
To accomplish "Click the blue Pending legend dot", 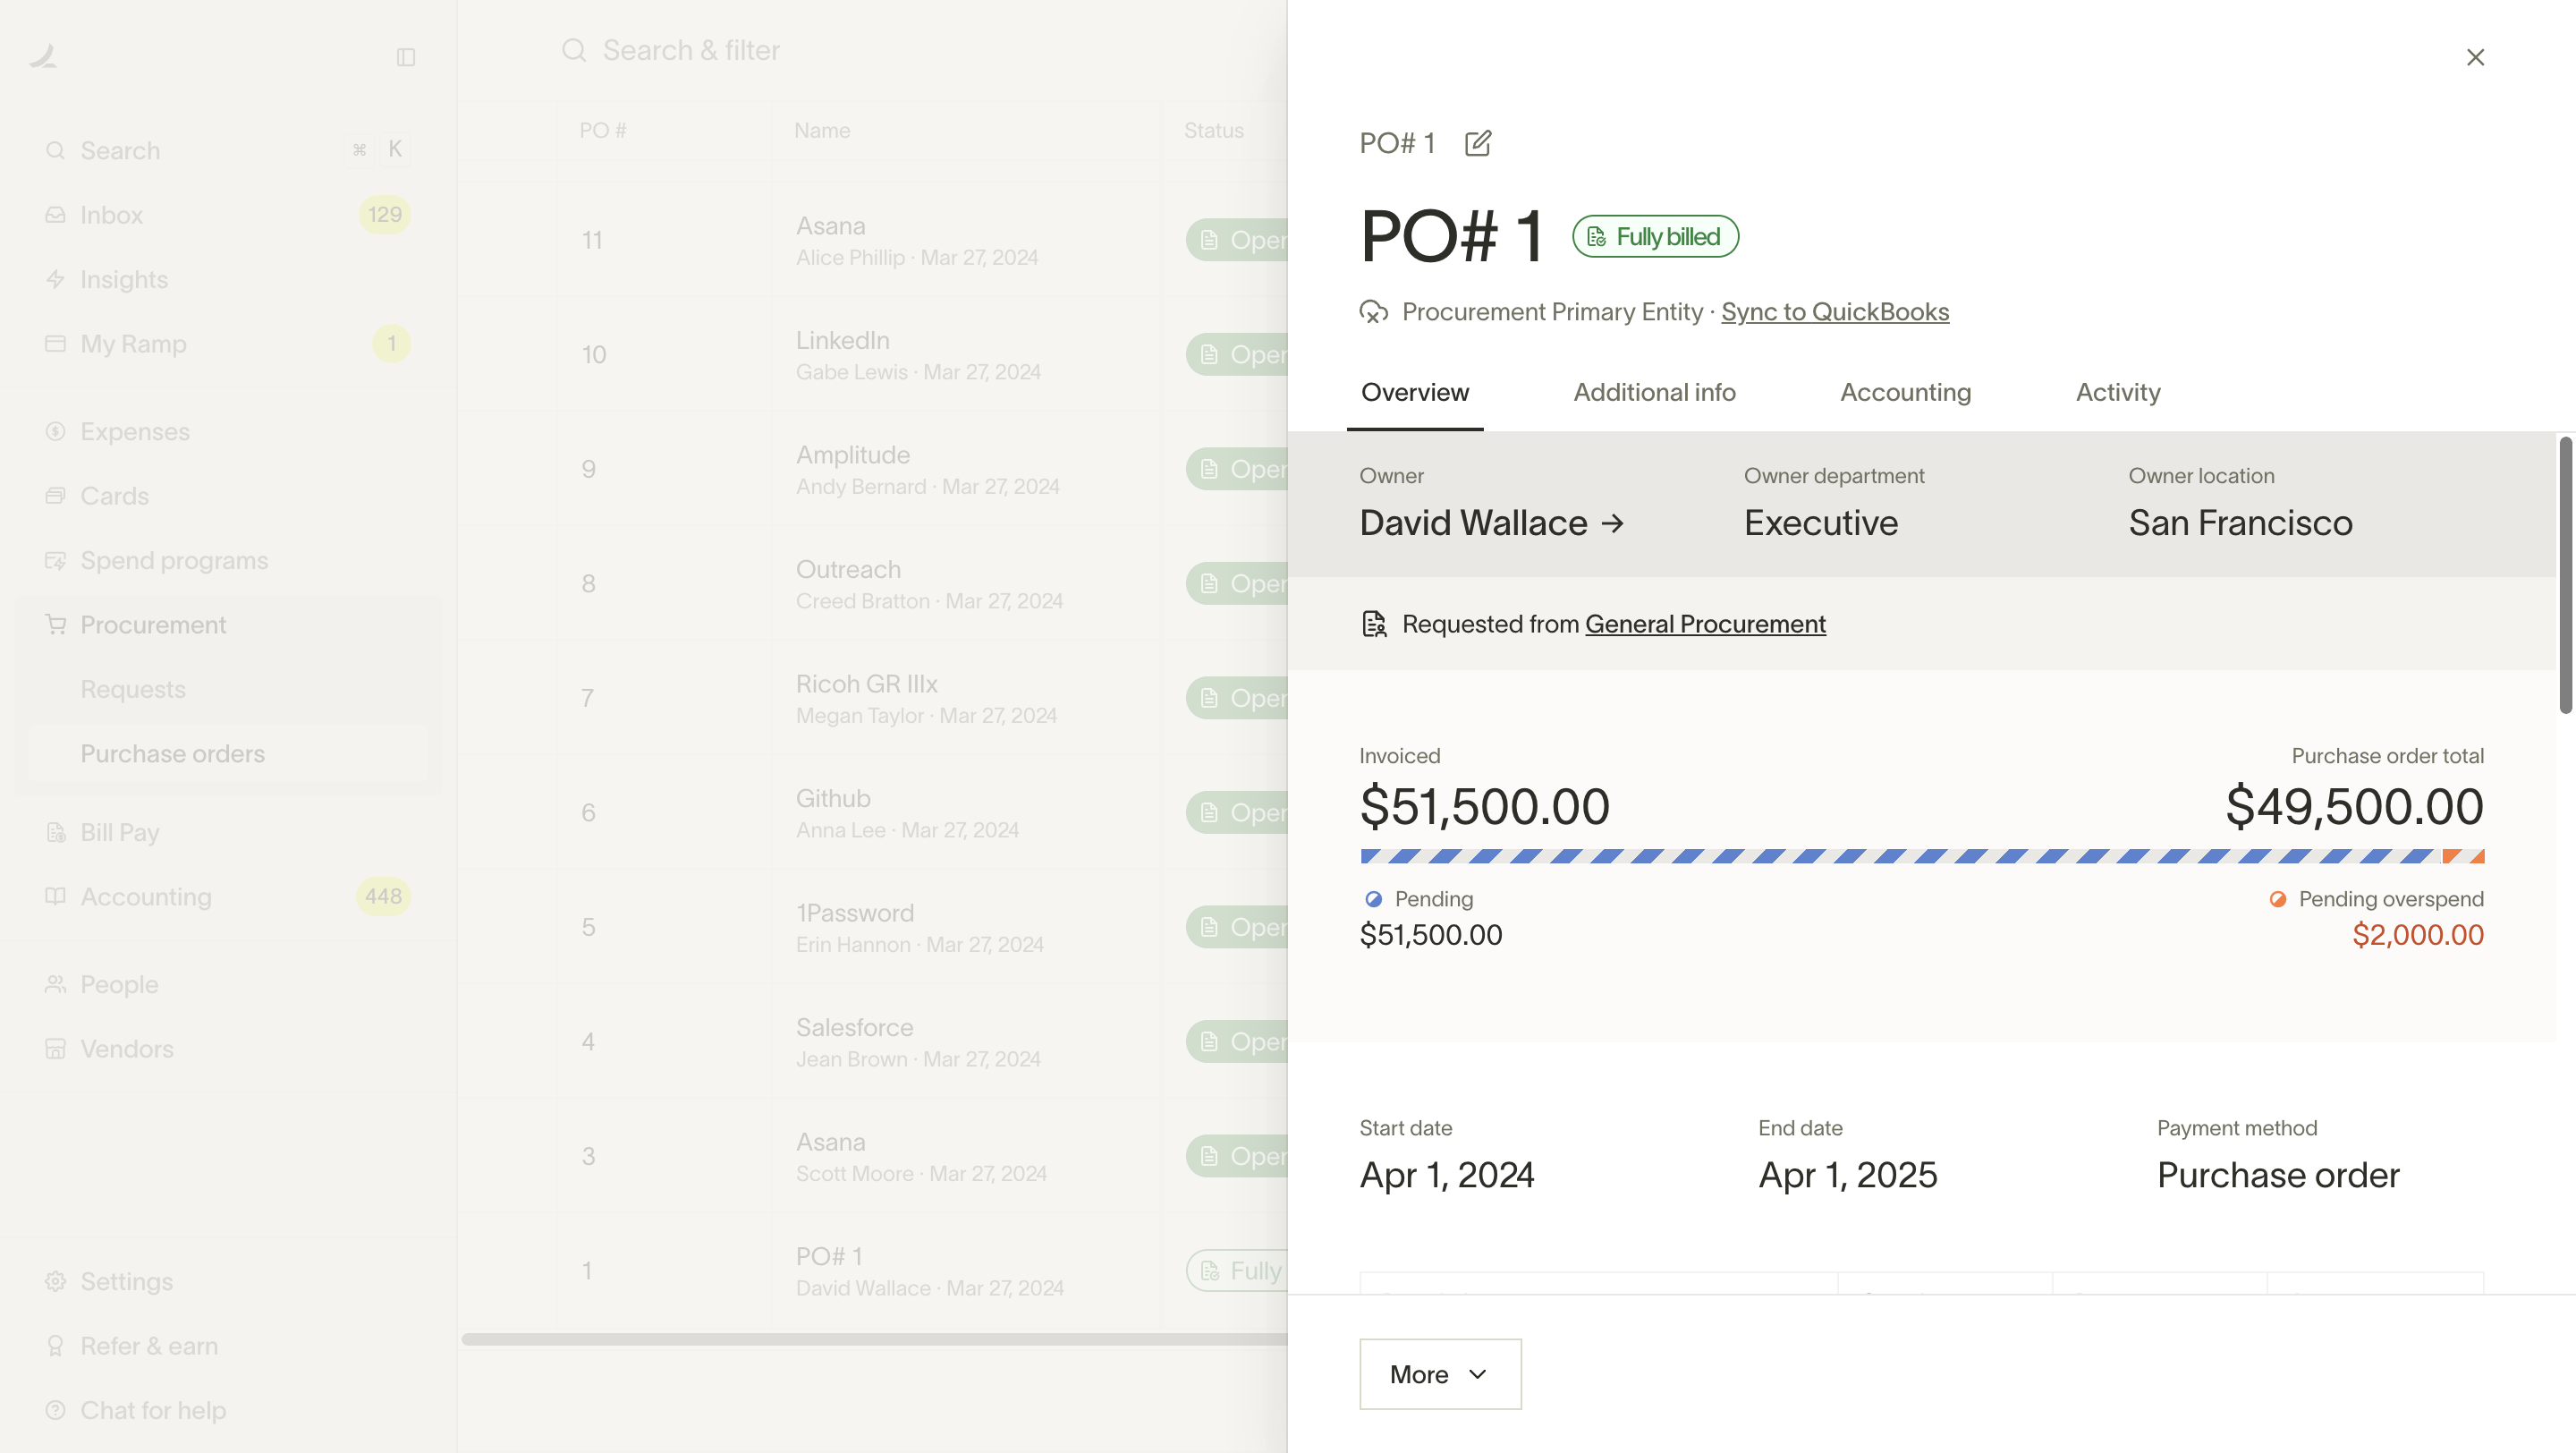I will click(1374, 899).
